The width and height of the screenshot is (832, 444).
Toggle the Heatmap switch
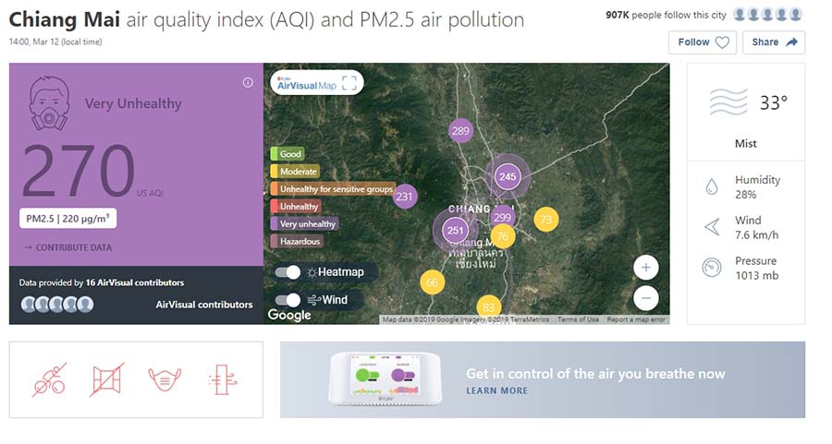coord(288,272)
